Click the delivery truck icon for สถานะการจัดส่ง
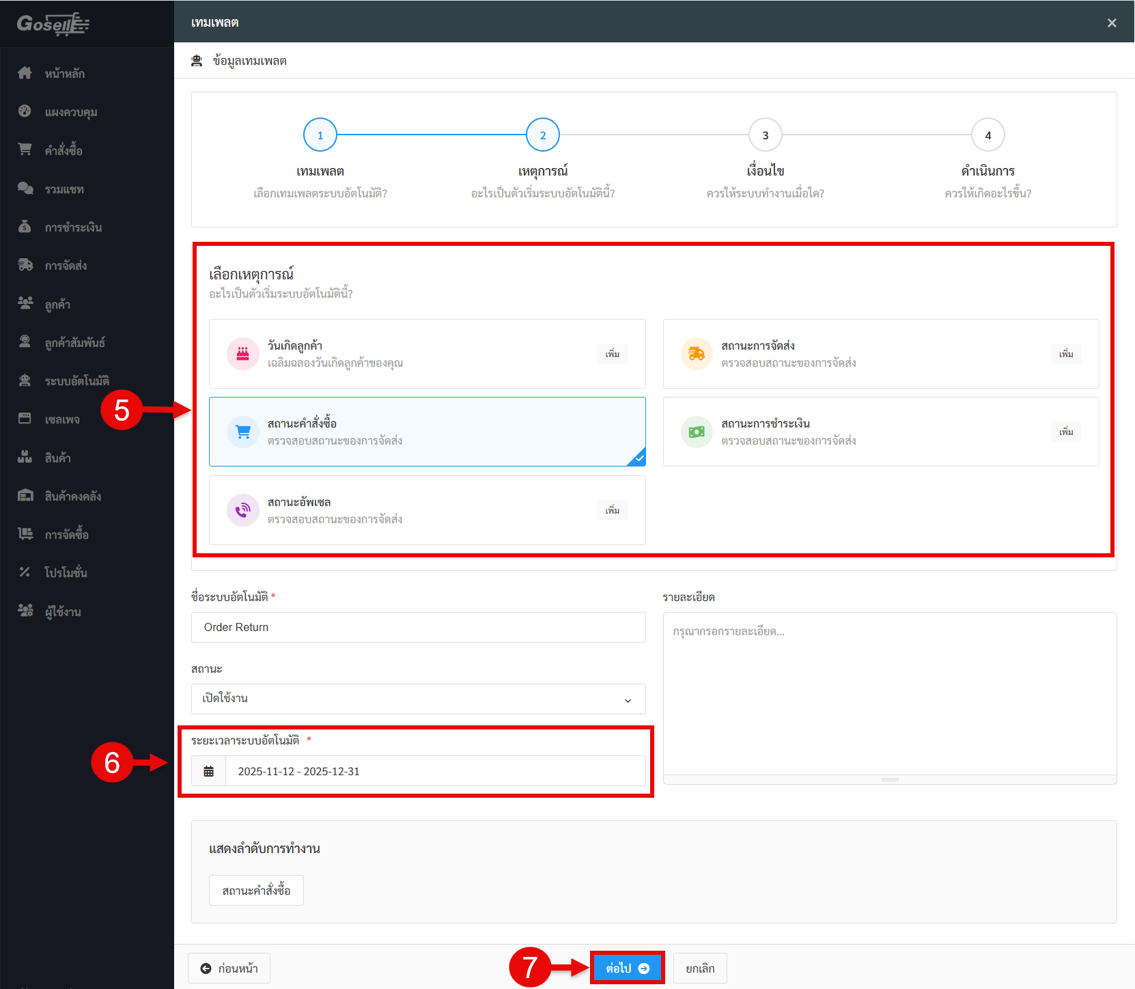The height and width of the screenshot is (989, 1135). pos(697,354)
